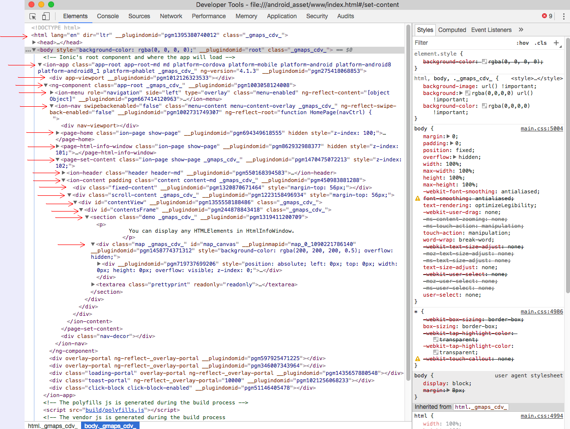570x429 pixels.
Task: Select the Application tab
Action: (282, 16)
